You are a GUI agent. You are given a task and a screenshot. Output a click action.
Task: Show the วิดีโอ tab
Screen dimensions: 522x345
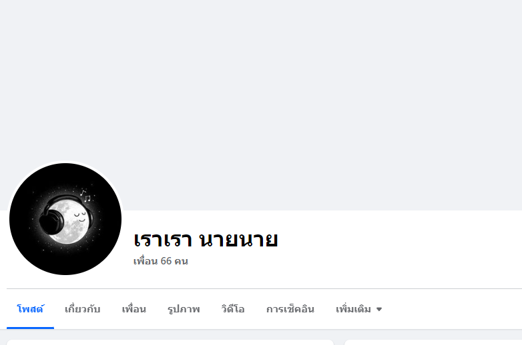point(233,309)
